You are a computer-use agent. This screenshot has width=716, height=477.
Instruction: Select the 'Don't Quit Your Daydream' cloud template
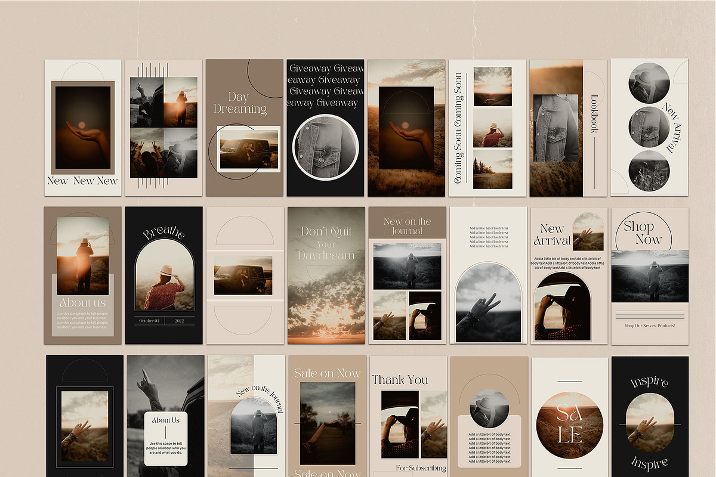326,275
